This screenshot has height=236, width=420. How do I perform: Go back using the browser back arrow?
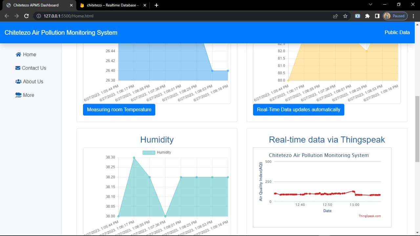pyautogui.click(x=7, y=16)
